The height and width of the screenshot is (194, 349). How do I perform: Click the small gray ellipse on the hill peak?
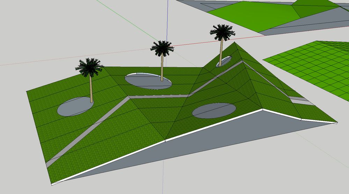coord(224,61)
